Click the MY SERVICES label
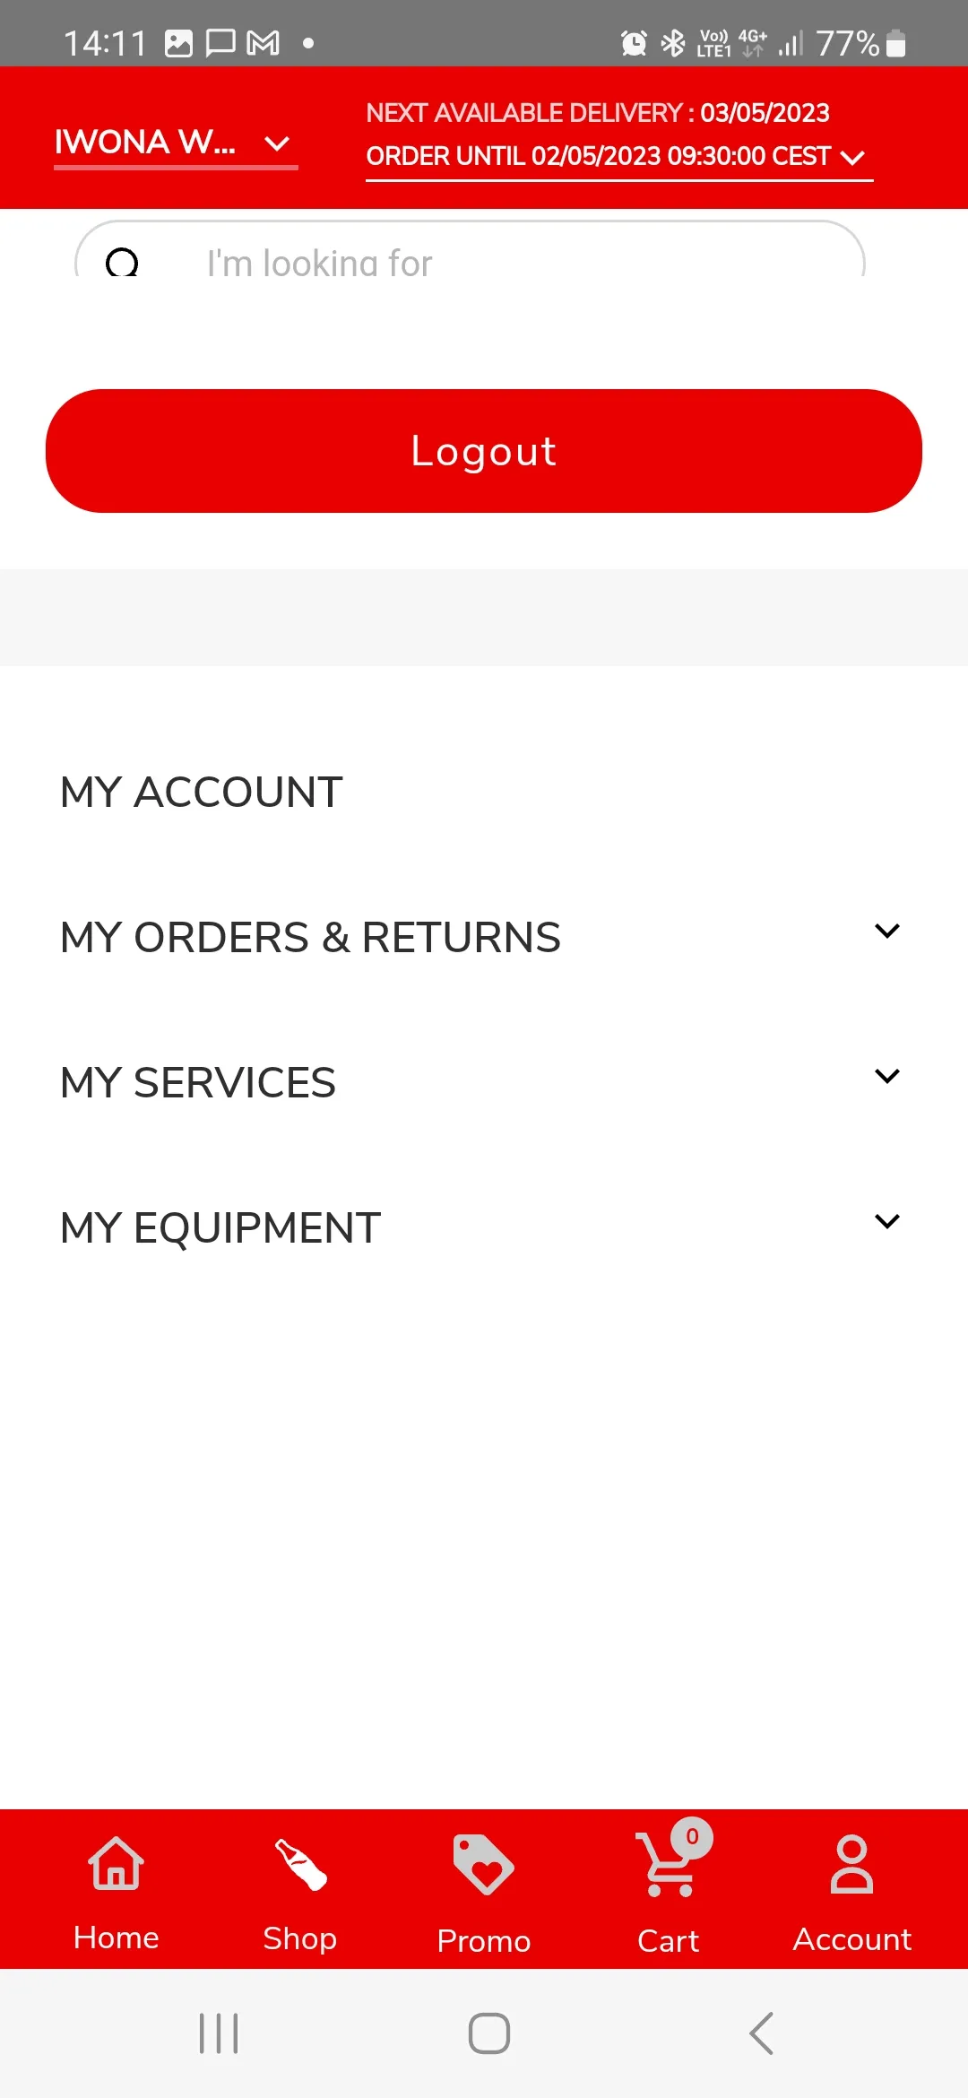The height and width of the screenshot is (2098, 968). coord(198,1082)
